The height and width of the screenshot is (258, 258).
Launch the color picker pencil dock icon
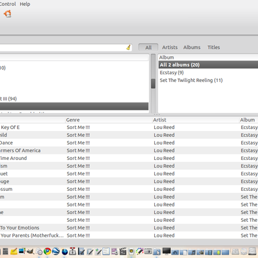pyautogui.click(x=140, y=251)
